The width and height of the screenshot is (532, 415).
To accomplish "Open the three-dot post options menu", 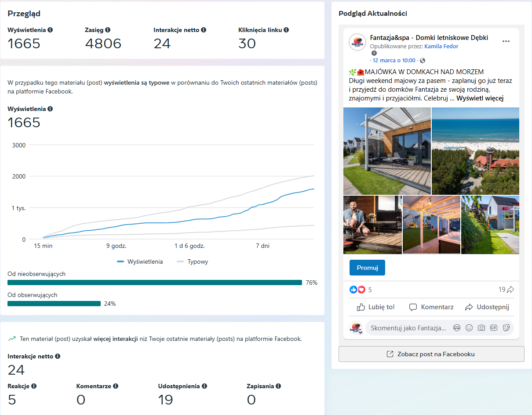I will tap(506, 41).
